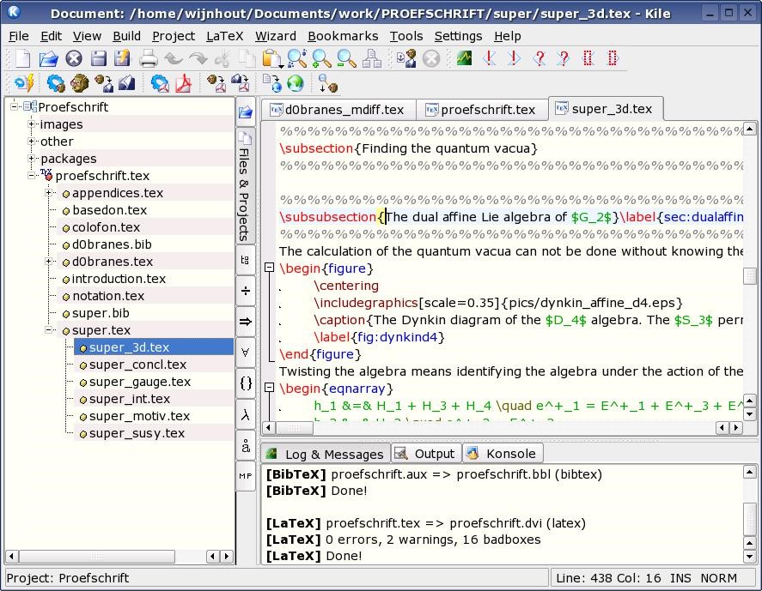
Task: Collapse the super.tex tree node
Action: (x=49, y=330)
